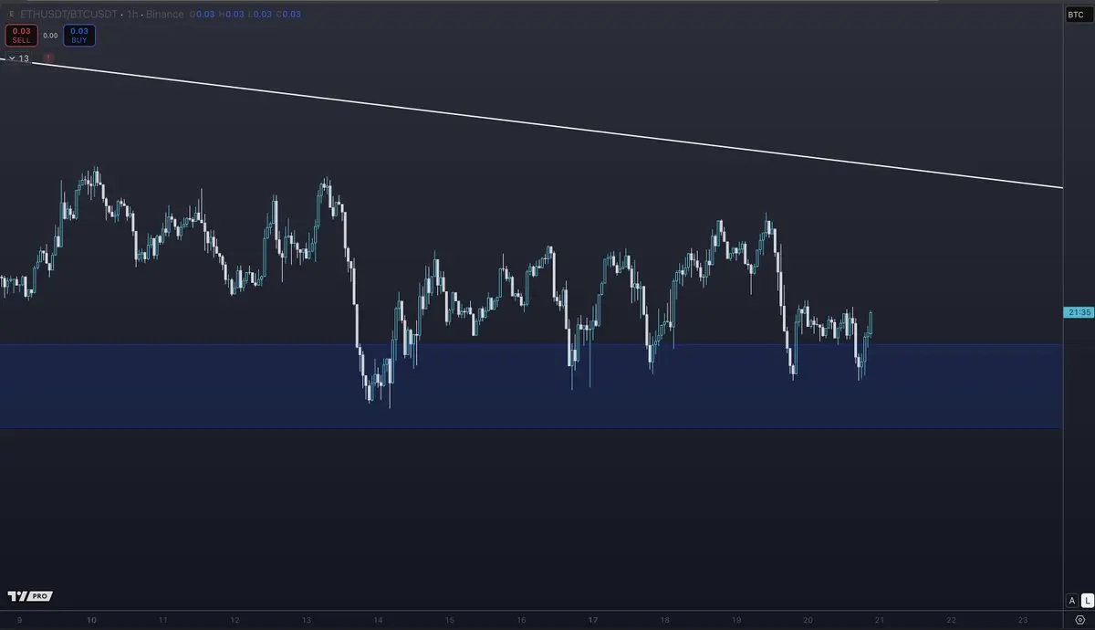Toggle the auto scale A button
Screen dimensions: 1095x630
pyautogui.click(x=1072, y=600)
